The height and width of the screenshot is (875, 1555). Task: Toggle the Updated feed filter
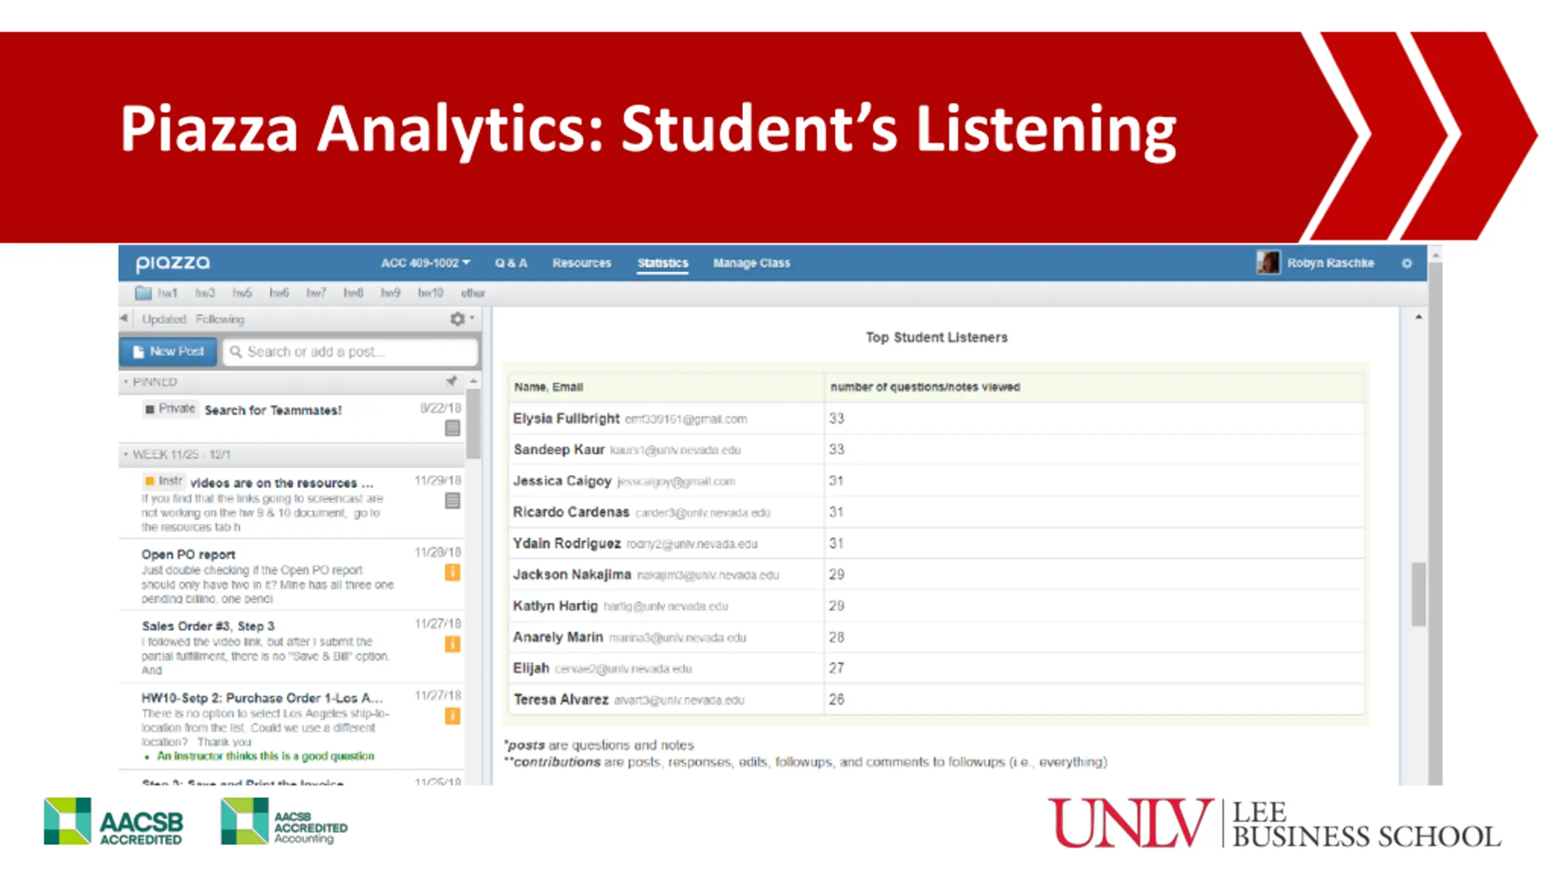tap(163, 319)
